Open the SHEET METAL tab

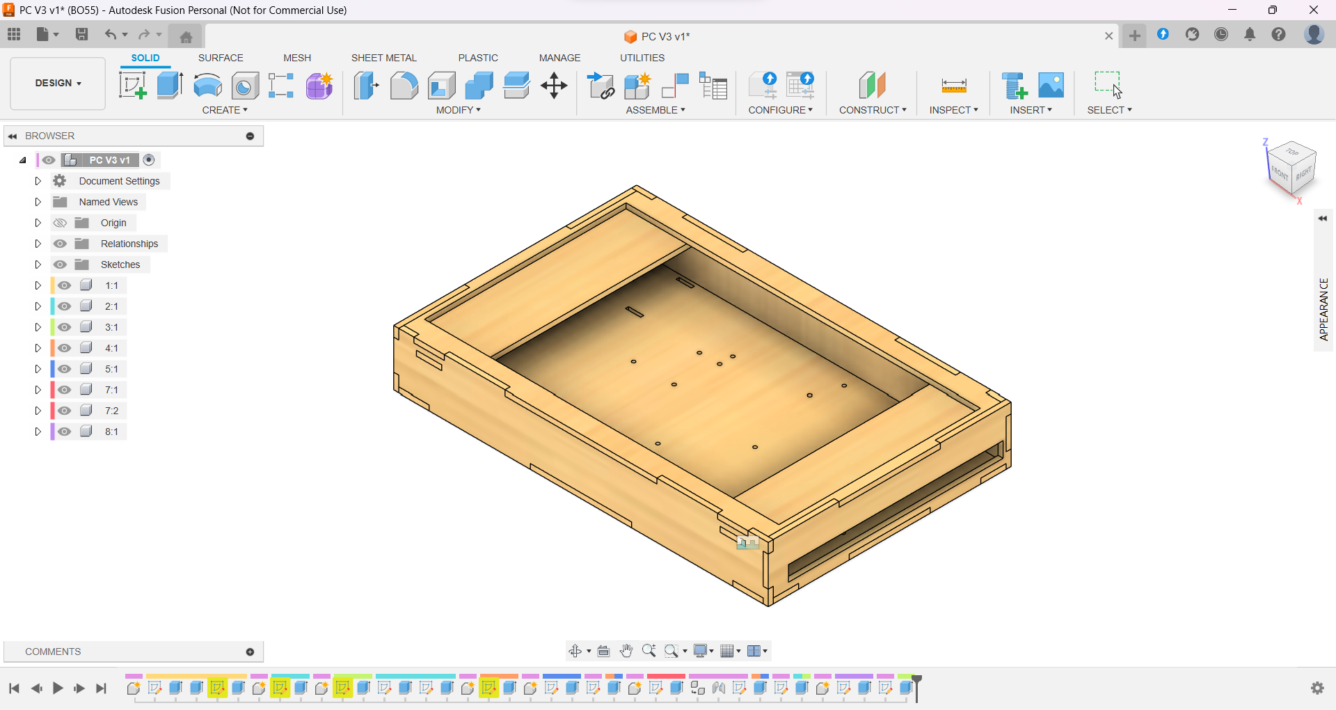[x=383, y=58]
